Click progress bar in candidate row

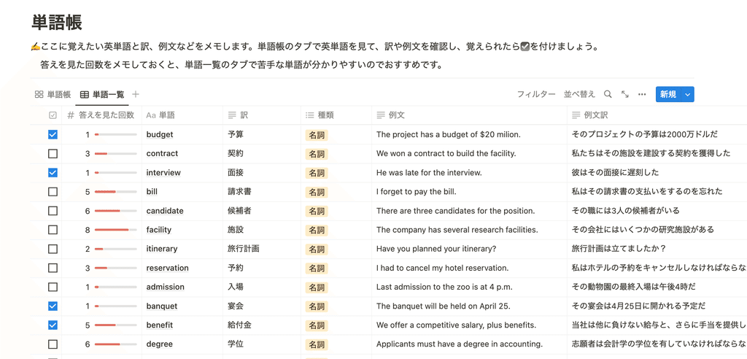pos(116,211)
